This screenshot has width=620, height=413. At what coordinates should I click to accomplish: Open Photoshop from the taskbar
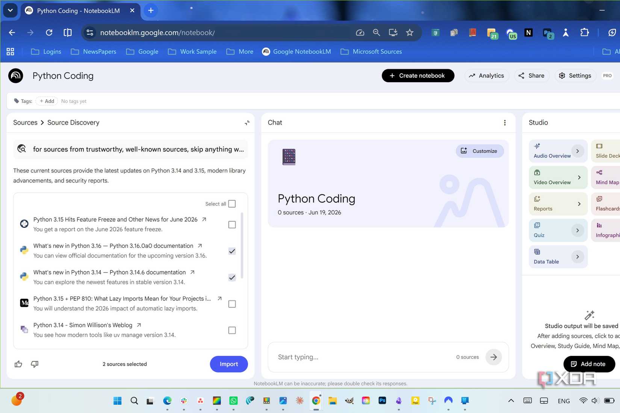click(382, 401)
